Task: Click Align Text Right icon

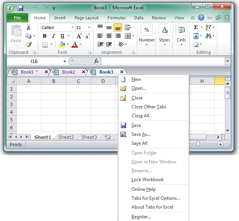Action: (x=118, y=36)
